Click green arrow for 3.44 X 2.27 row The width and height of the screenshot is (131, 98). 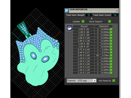[111, 53]
